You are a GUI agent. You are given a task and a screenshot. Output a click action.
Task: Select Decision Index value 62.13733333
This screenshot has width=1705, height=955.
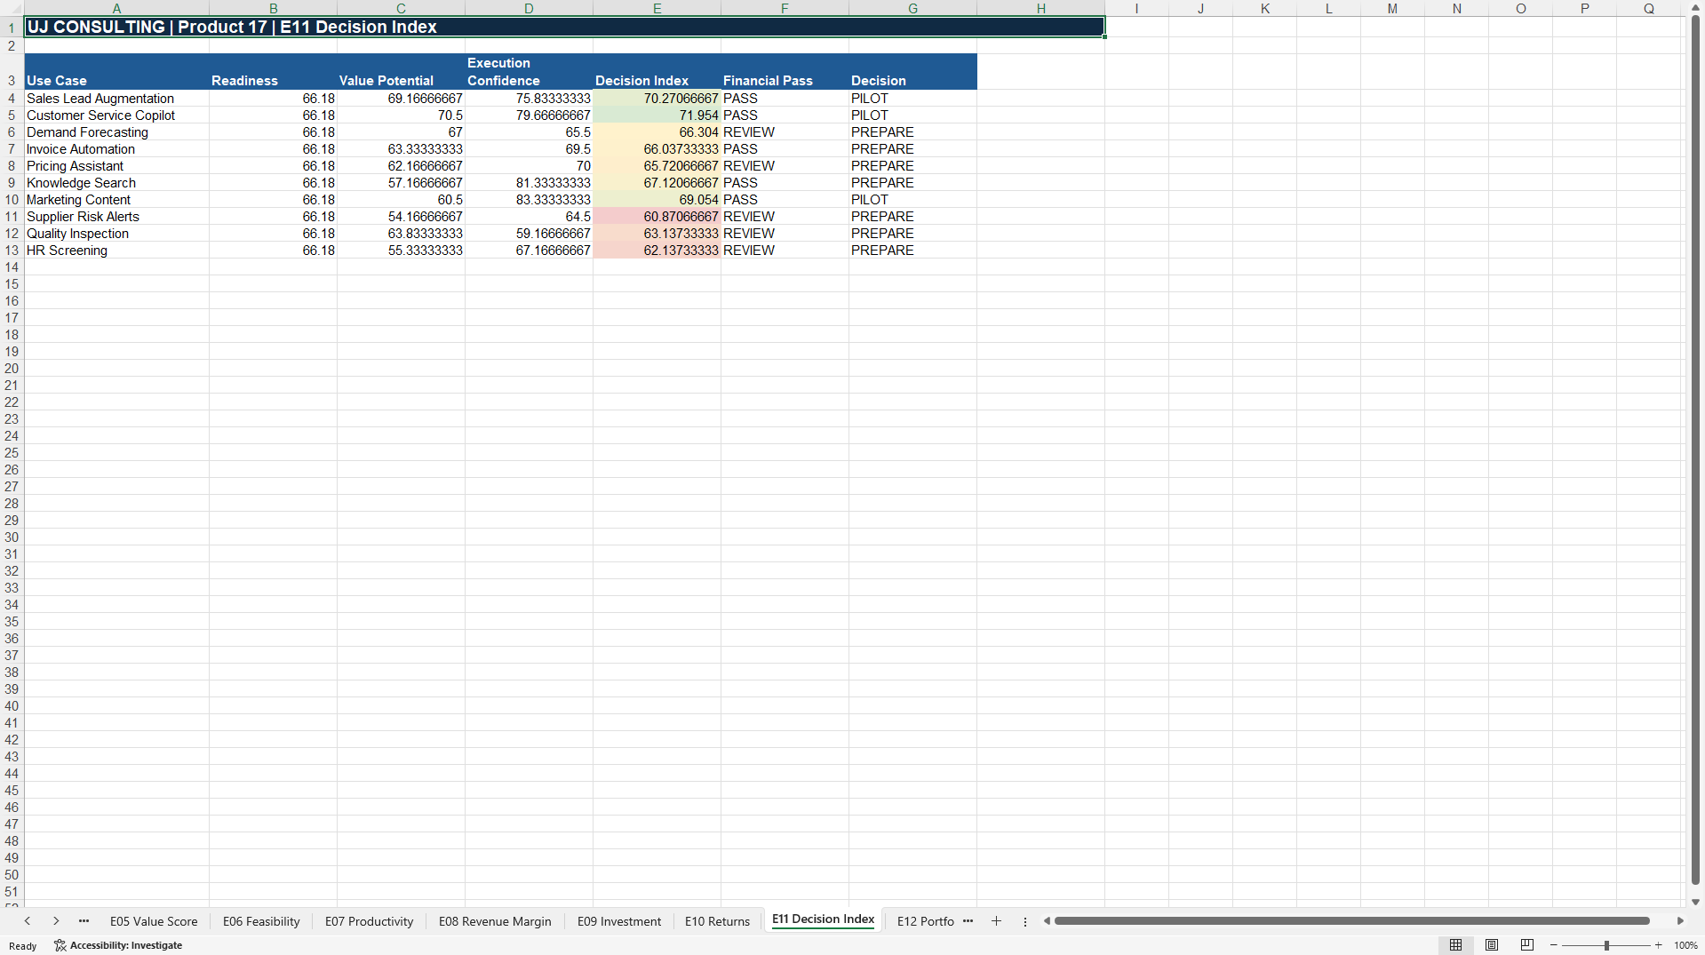click(657, 251)
